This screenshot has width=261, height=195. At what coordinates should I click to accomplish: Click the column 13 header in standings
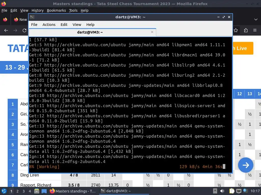[250, 94]
